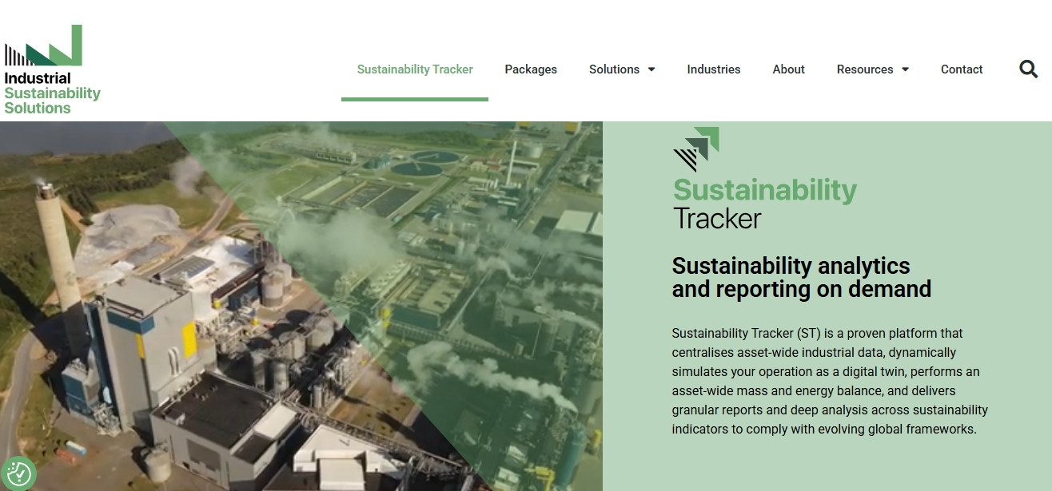The height and width of the screenshot is (491, 1052).
Task: Click the Industrial Sustainability Solutions logo
Action: (52, 69)
